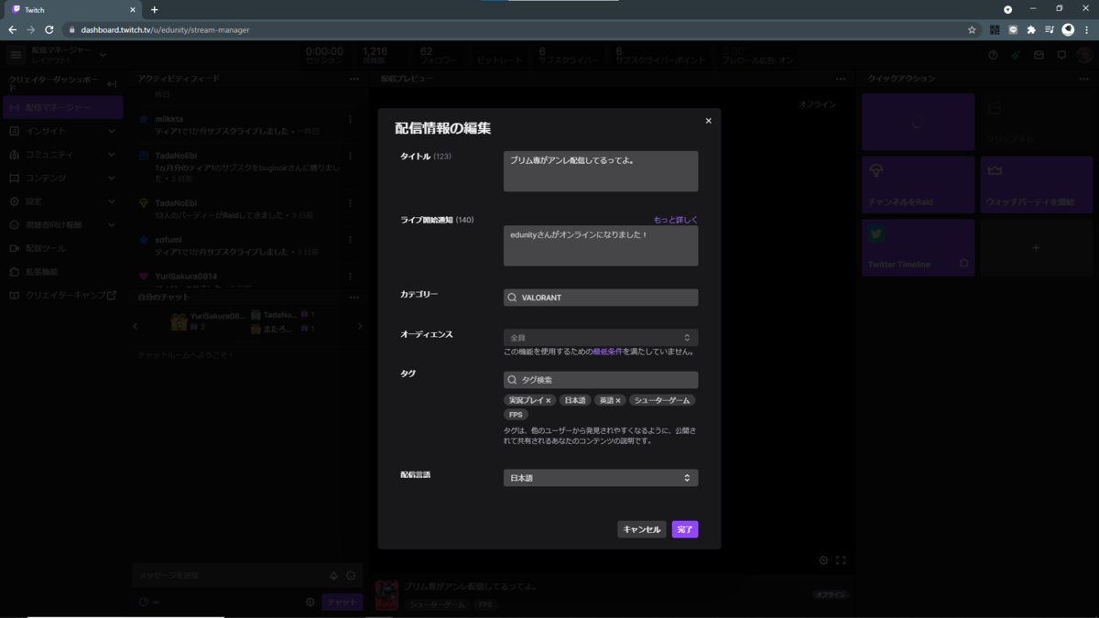Click the タグ検索 search field
The height and width of the screenshot is (618, 1099).
601,379
